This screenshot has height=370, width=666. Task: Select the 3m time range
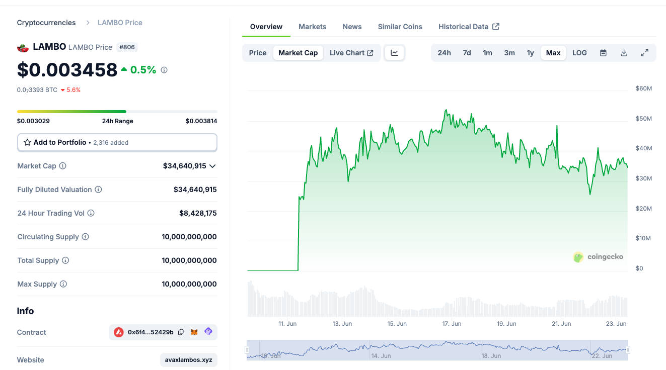(x=509, y=53)
